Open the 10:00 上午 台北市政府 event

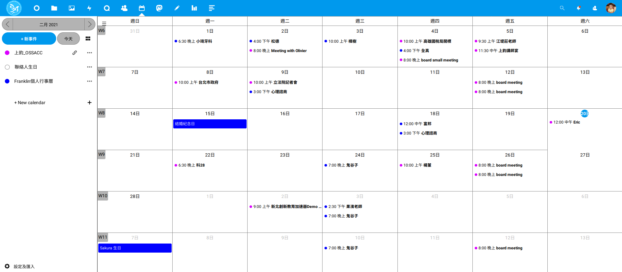click(197, 82)
